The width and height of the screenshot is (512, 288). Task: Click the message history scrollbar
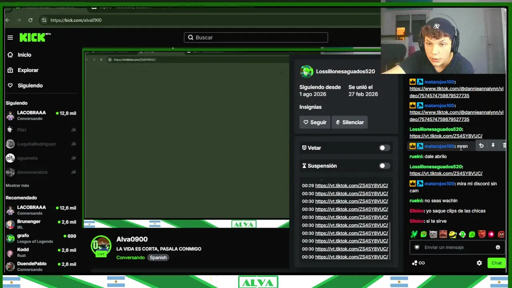point(390,240)
